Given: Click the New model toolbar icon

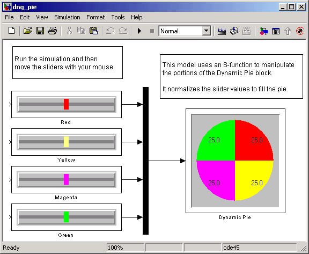Looking at the screenshot, I should tap(11, 31).
